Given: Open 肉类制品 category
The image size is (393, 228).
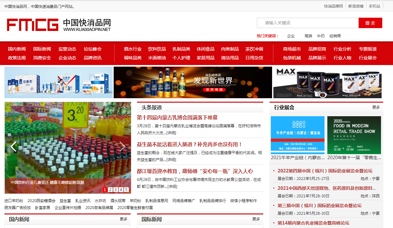Looking at the screenshot, I should [x=230, y=49].
